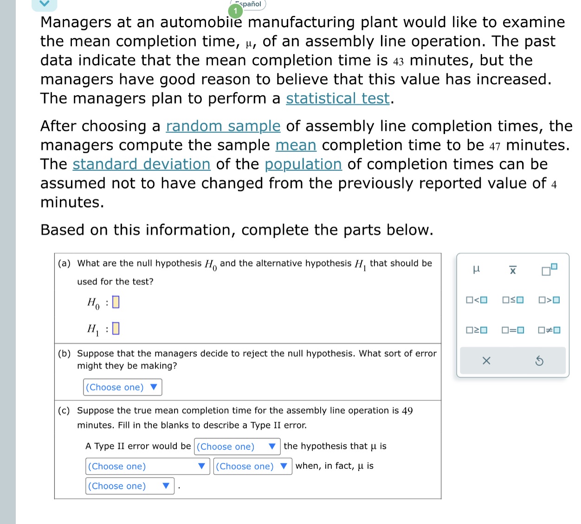The image size is (581, 524).
Task: Open the first Choose one dropdown in part (c)
Action: (237, 447)
